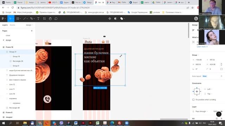225x126 pixels.
Task: Select the cover page
Action: tap(8, 35)
